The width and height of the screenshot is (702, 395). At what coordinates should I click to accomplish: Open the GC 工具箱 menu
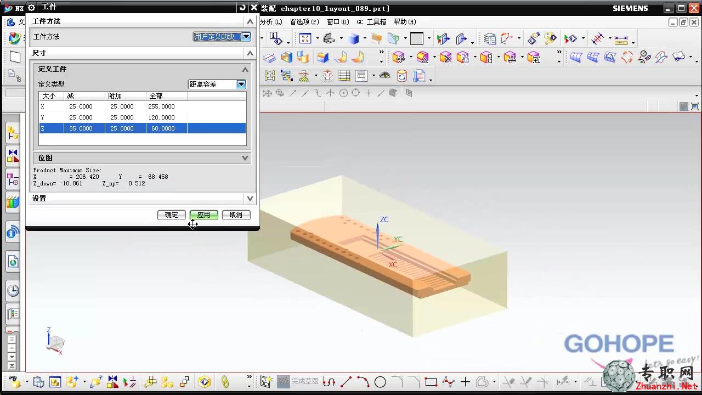click(x=371, y=22)
